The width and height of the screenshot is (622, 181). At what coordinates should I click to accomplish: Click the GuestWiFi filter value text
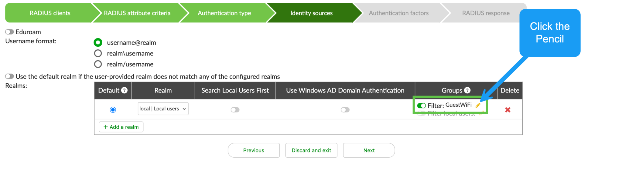point(459,105)
